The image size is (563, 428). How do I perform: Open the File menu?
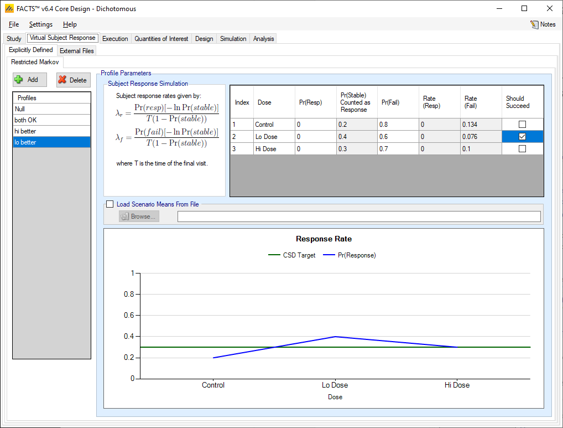(14, 24)
